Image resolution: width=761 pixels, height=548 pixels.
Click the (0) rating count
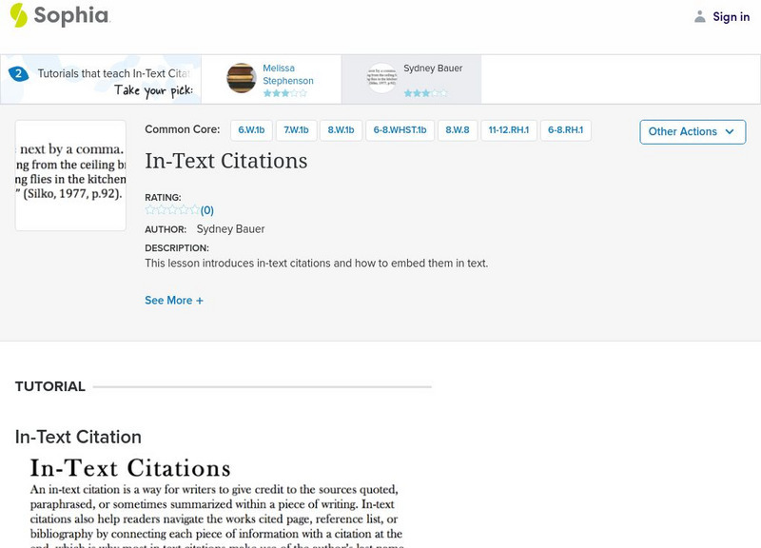(x=207, y=210)
